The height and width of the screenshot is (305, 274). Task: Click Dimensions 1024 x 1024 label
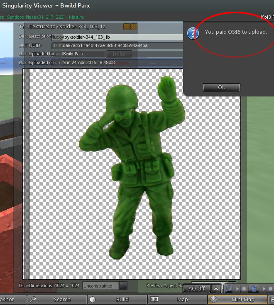54,285
